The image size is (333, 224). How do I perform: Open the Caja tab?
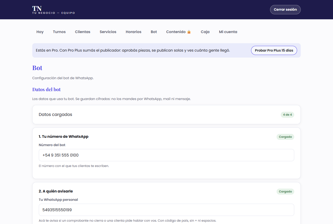click(205, 32)
